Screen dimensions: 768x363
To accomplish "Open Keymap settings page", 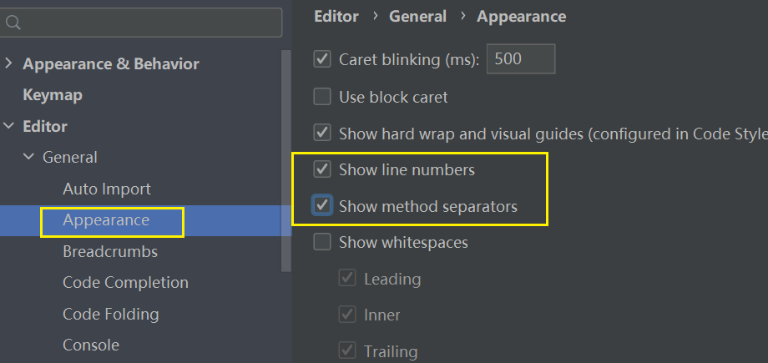I will point(53,95).
